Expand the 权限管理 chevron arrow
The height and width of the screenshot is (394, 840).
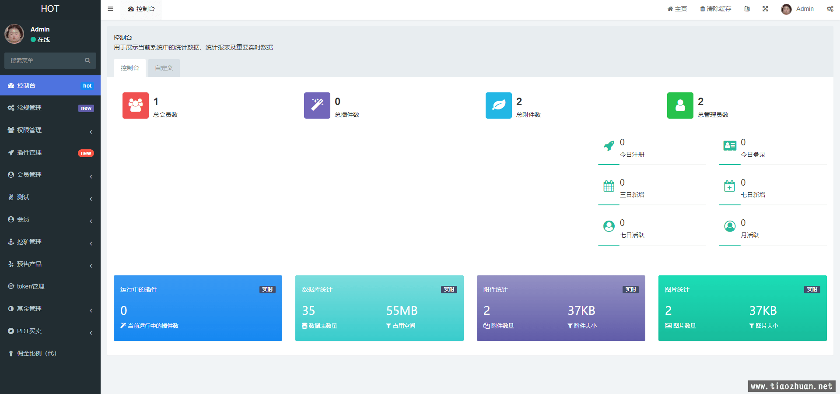tap(91, 132)
